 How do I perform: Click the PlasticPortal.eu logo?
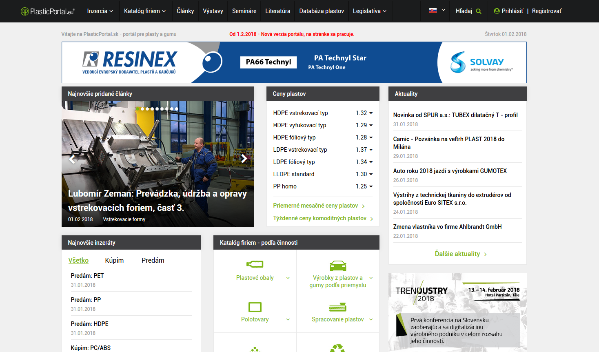click(x=48, y=11)
